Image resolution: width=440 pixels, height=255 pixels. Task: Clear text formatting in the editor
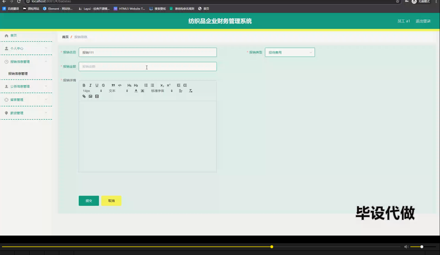pyautogui.click(x=191, y=91)
